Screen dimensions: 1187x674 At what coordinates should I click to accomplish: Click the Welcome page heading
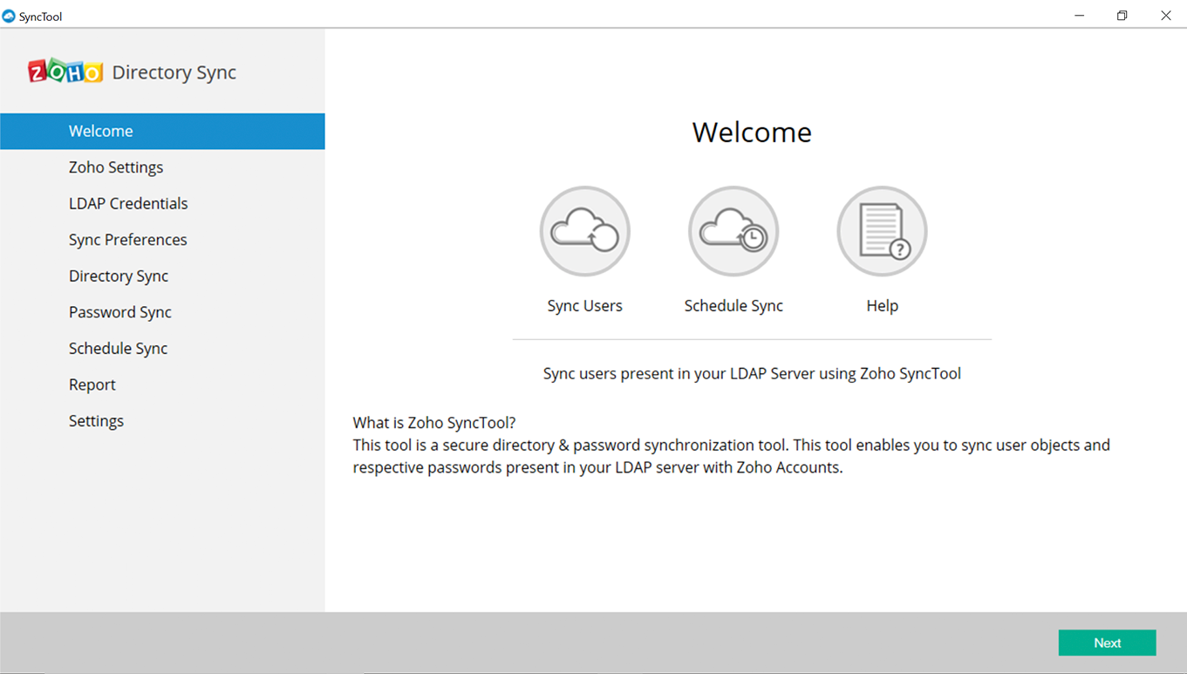point(752,132)
